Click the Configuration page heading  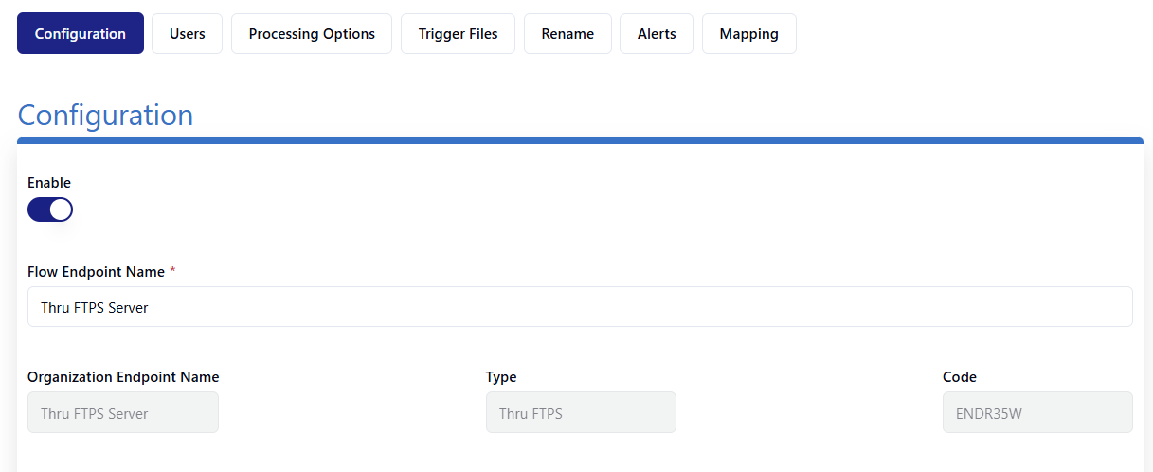click(x=105, y=115)
